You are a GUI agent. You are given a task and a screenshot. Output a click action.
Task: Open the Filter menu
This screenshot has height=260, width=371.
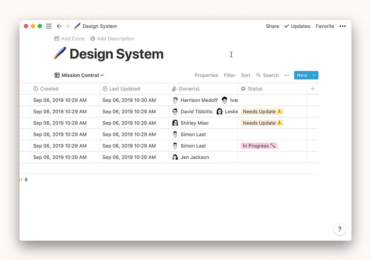pyautogui.click(x=229, y=75)
